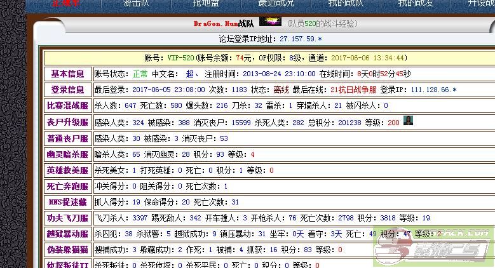
Task: Select the 普通丧尸服 category
Action: coord(67,138)
